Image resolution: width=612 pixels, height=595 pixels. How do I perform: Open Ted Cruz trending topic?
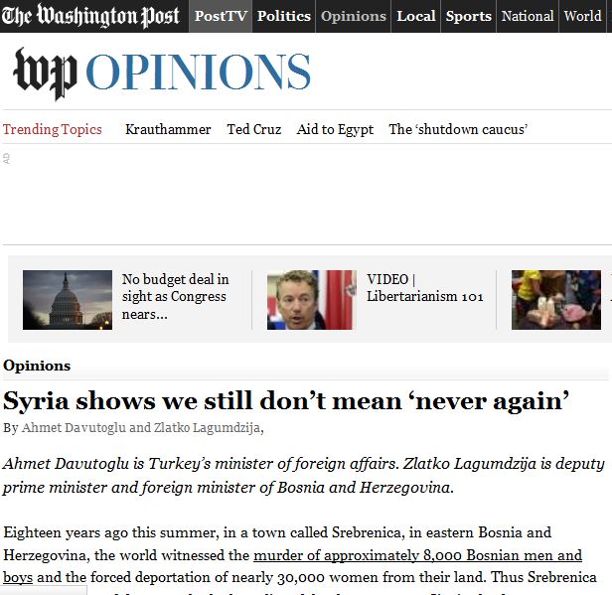tap(254, 129)
